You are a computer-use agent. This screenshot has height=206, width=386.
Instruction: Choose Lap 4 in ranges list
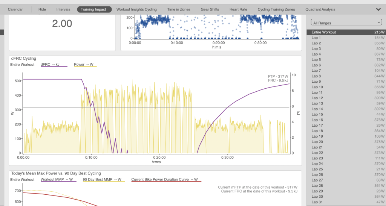pyautogui.click(x=346, y=54)
